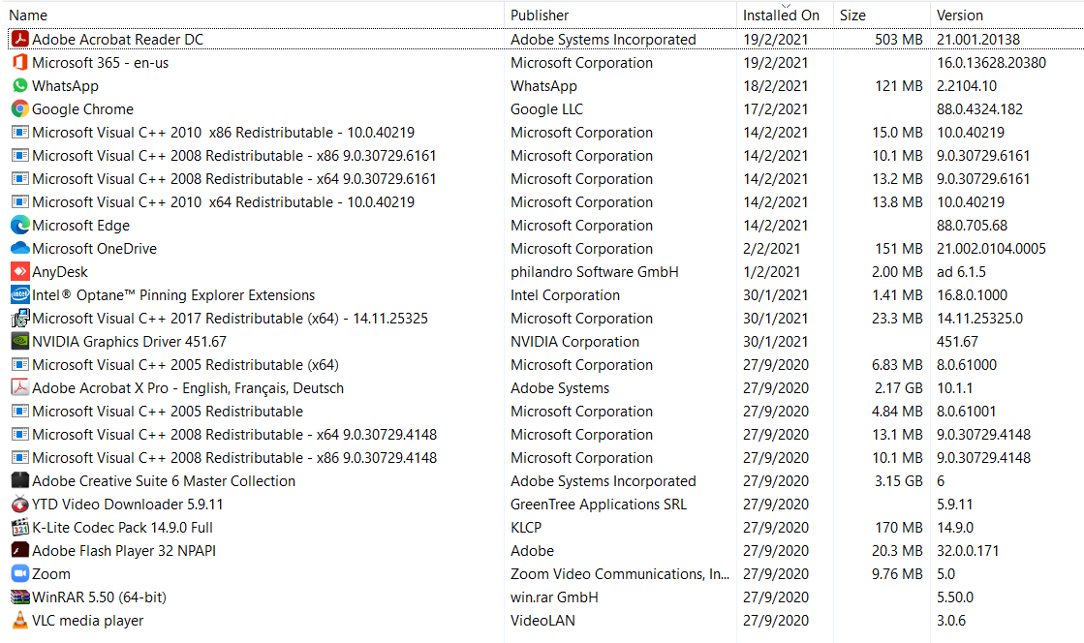Click the sort arrow above Installed On

tap(786, 6)
